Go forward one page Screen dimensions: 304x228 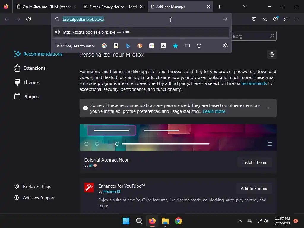(18, 19)
